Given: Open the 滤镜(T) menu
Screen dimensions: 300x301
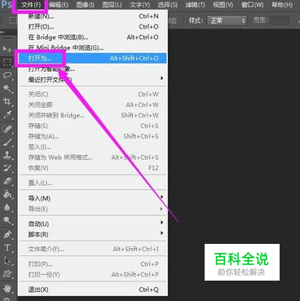Looking at the screenshot, I should click(x=195, y=5).
